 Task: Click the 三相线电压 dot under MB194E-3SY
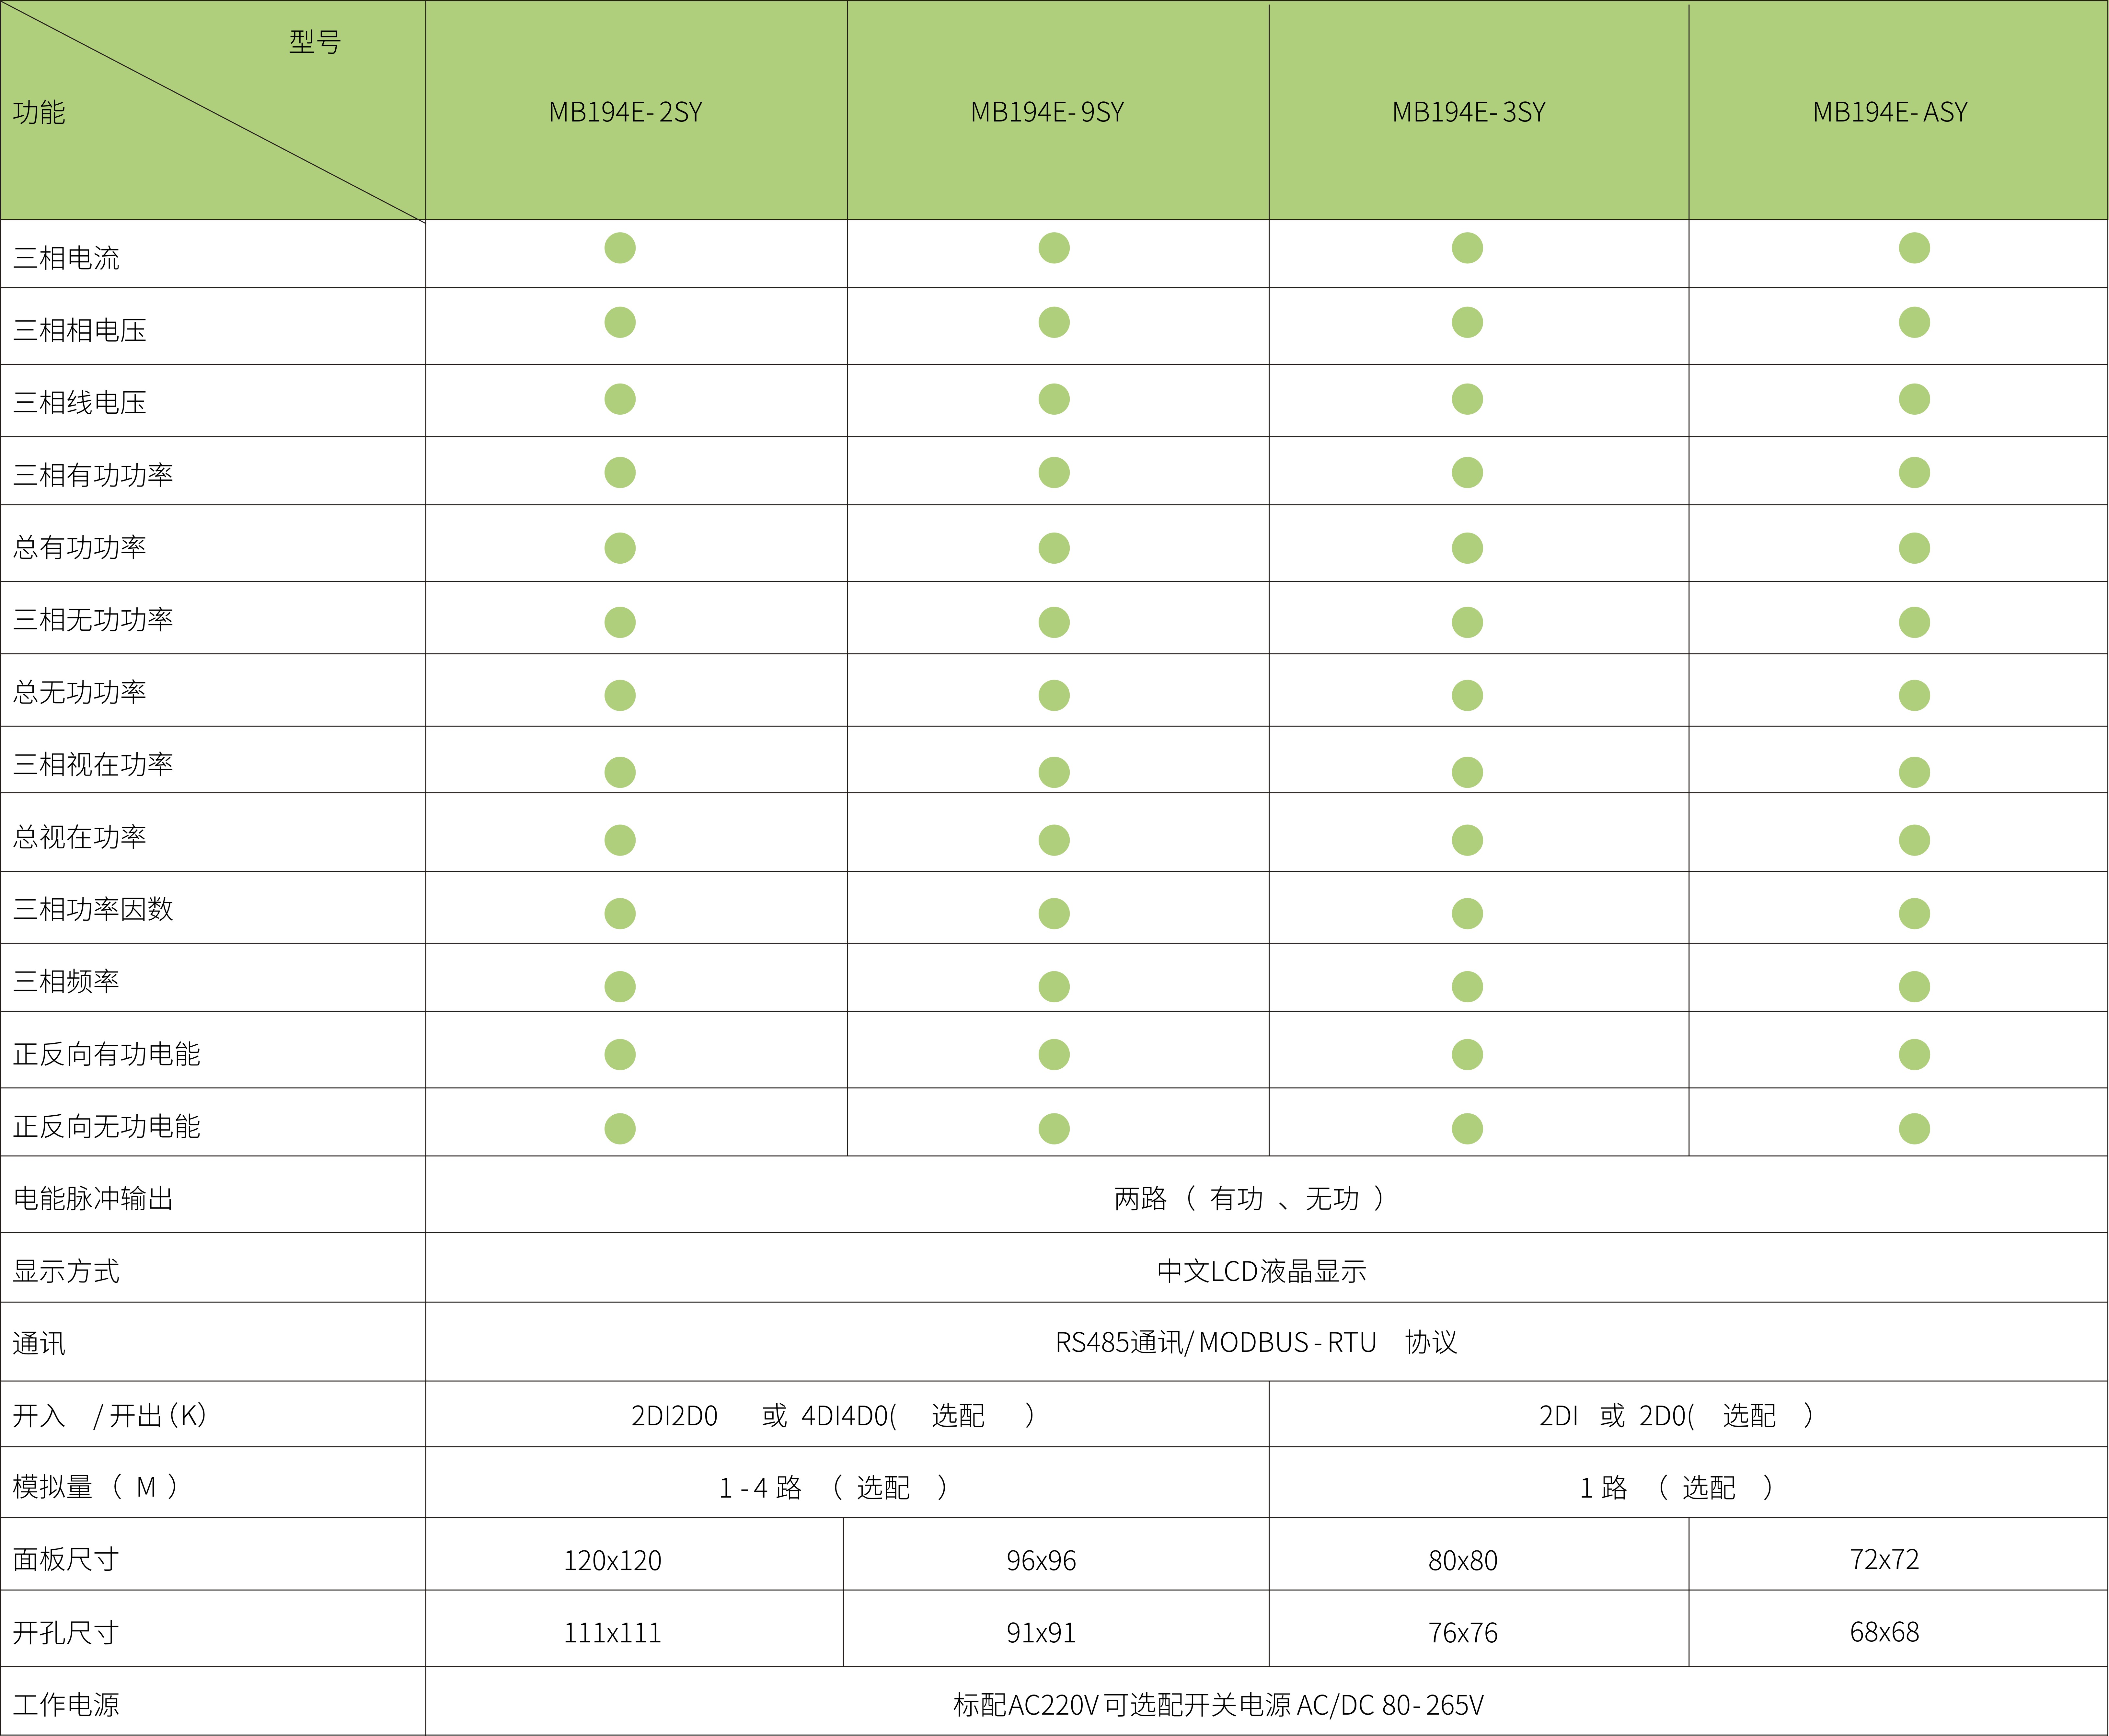(x=1467, y=399)
